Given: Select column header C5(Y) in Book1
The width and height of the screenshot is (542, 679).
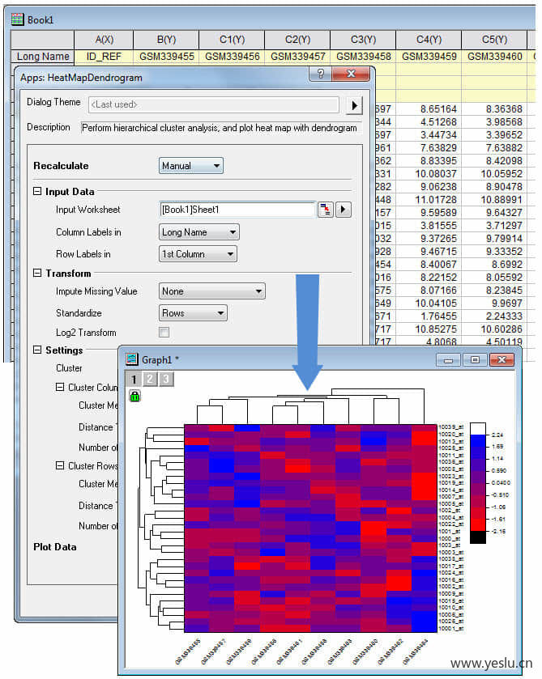Looking at the screenshot, I should click(494, 40).
